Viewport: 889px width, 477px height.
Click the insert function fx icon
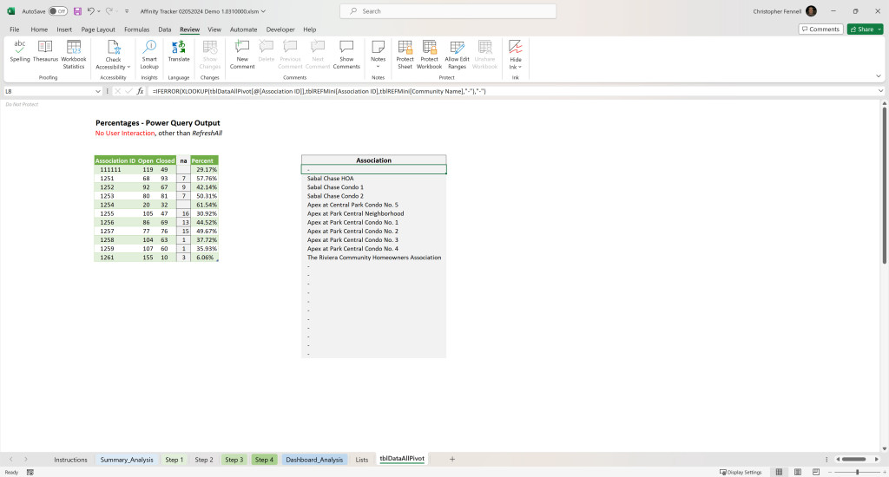[x=140, y=91]
